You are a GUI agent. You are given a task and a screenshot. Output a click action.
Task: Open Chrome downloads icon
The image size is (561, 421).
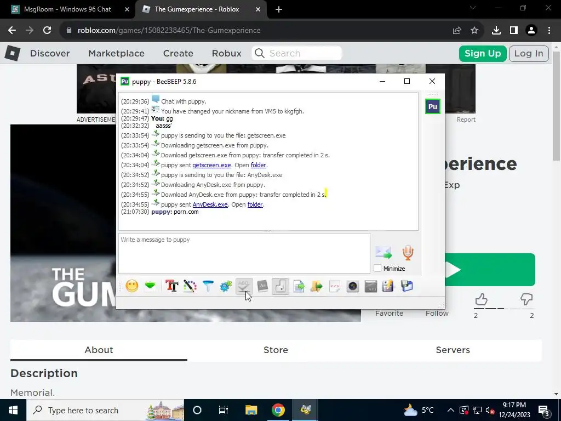click(x=496, y=31)
